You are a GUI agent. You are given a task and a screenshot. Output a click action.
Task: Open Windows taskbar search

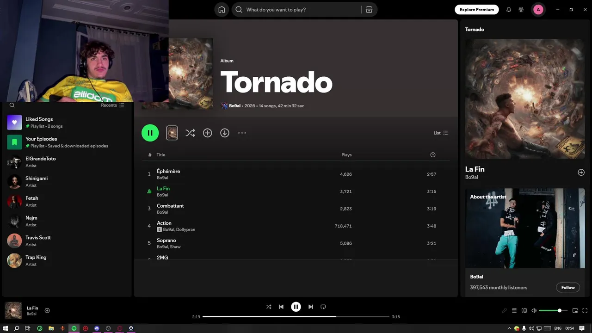click(x=17, y=328)
